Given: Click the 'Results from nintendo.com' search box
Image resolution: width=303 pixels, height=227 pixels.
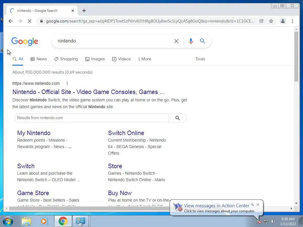Looking at the screenshot, I should point(92,118).
